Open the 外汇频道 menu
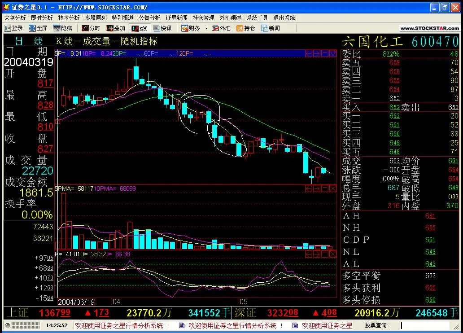Screen dimensions: 463x333 pos(230,18)
